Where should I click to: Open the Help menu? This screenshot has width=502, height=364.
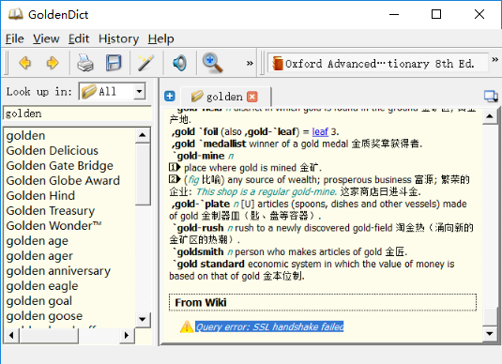[x=161, y=38]
